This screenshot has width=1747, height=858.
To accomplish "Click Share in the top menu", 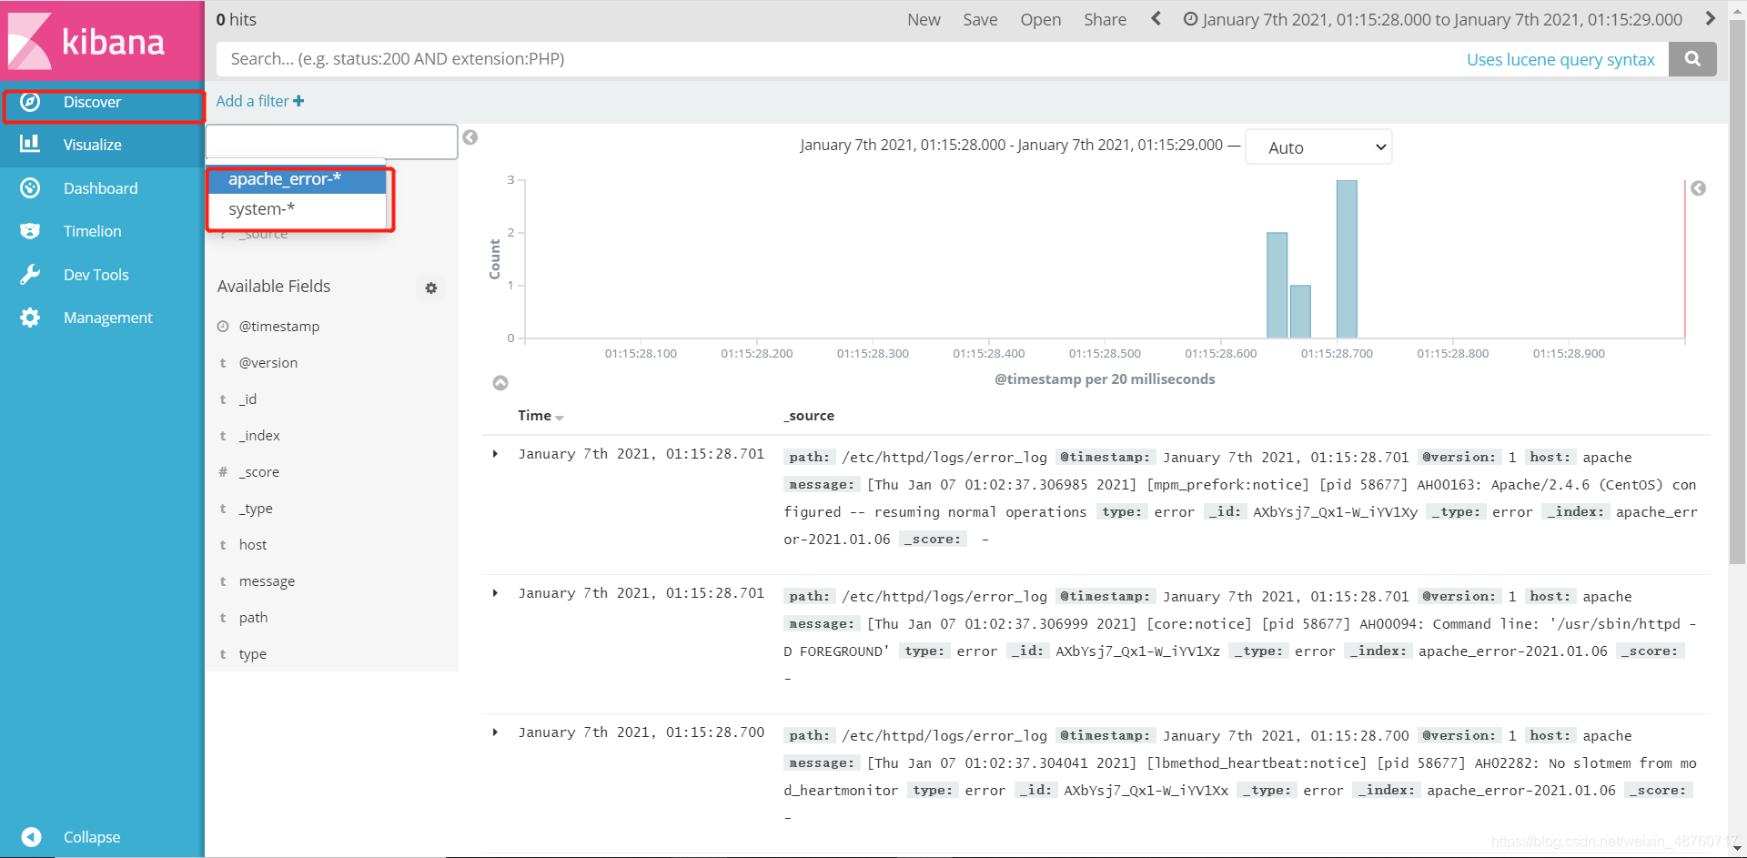I will click(x=1105, y=19).
